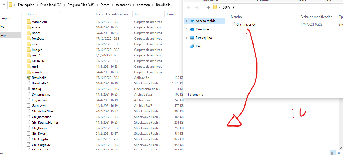Select the Adobe AIR folder icon
Screen dimensions: 343x155
29,22
